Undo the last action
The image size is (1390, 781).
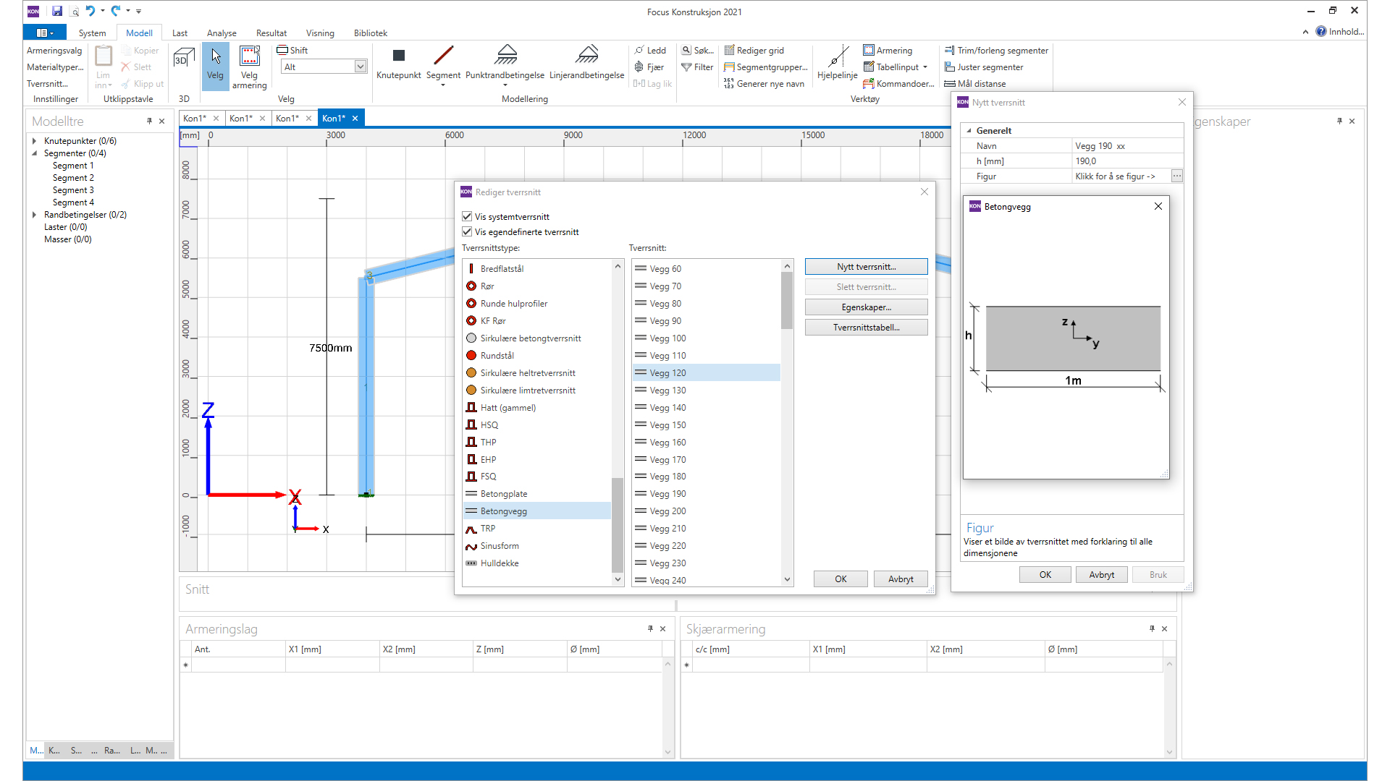pyautogui.click(x=90, y=11)
